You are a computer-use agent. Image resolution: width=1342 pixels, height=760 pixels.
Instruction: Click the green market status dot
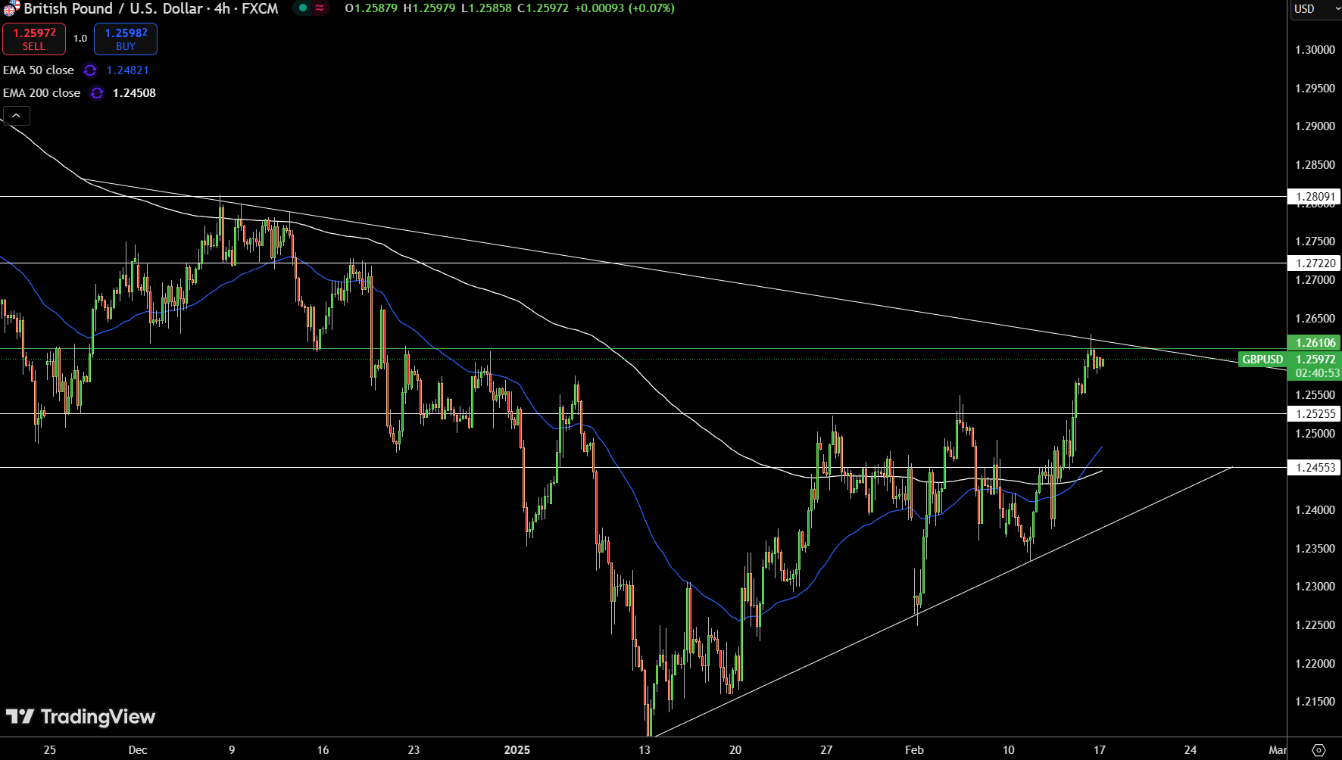[x=303, y=8]
